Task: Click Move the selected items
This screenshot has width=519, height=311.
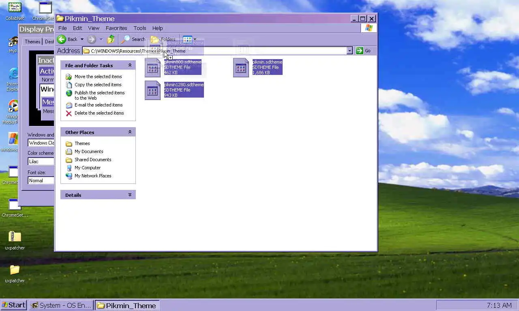Action: (98, 77)
